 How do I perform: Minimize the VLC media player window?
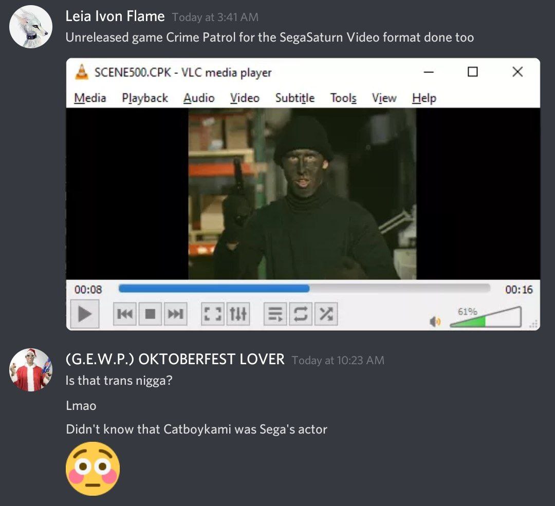(429, 72)
